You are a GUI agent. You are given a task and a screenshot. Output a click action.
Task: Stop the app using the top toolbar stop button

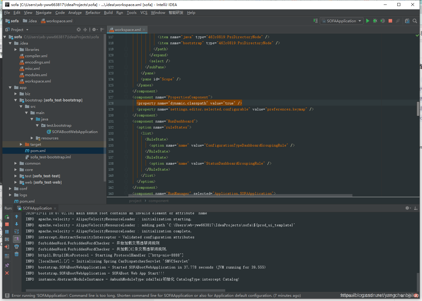390,21
